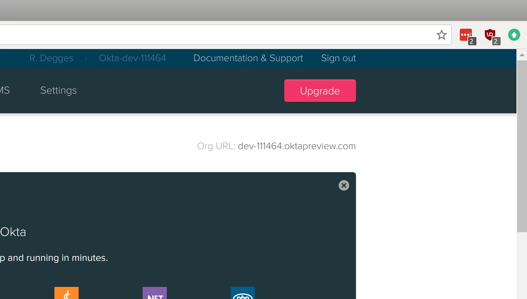Dismiss the dark getting-started panel

pos(344,185)
